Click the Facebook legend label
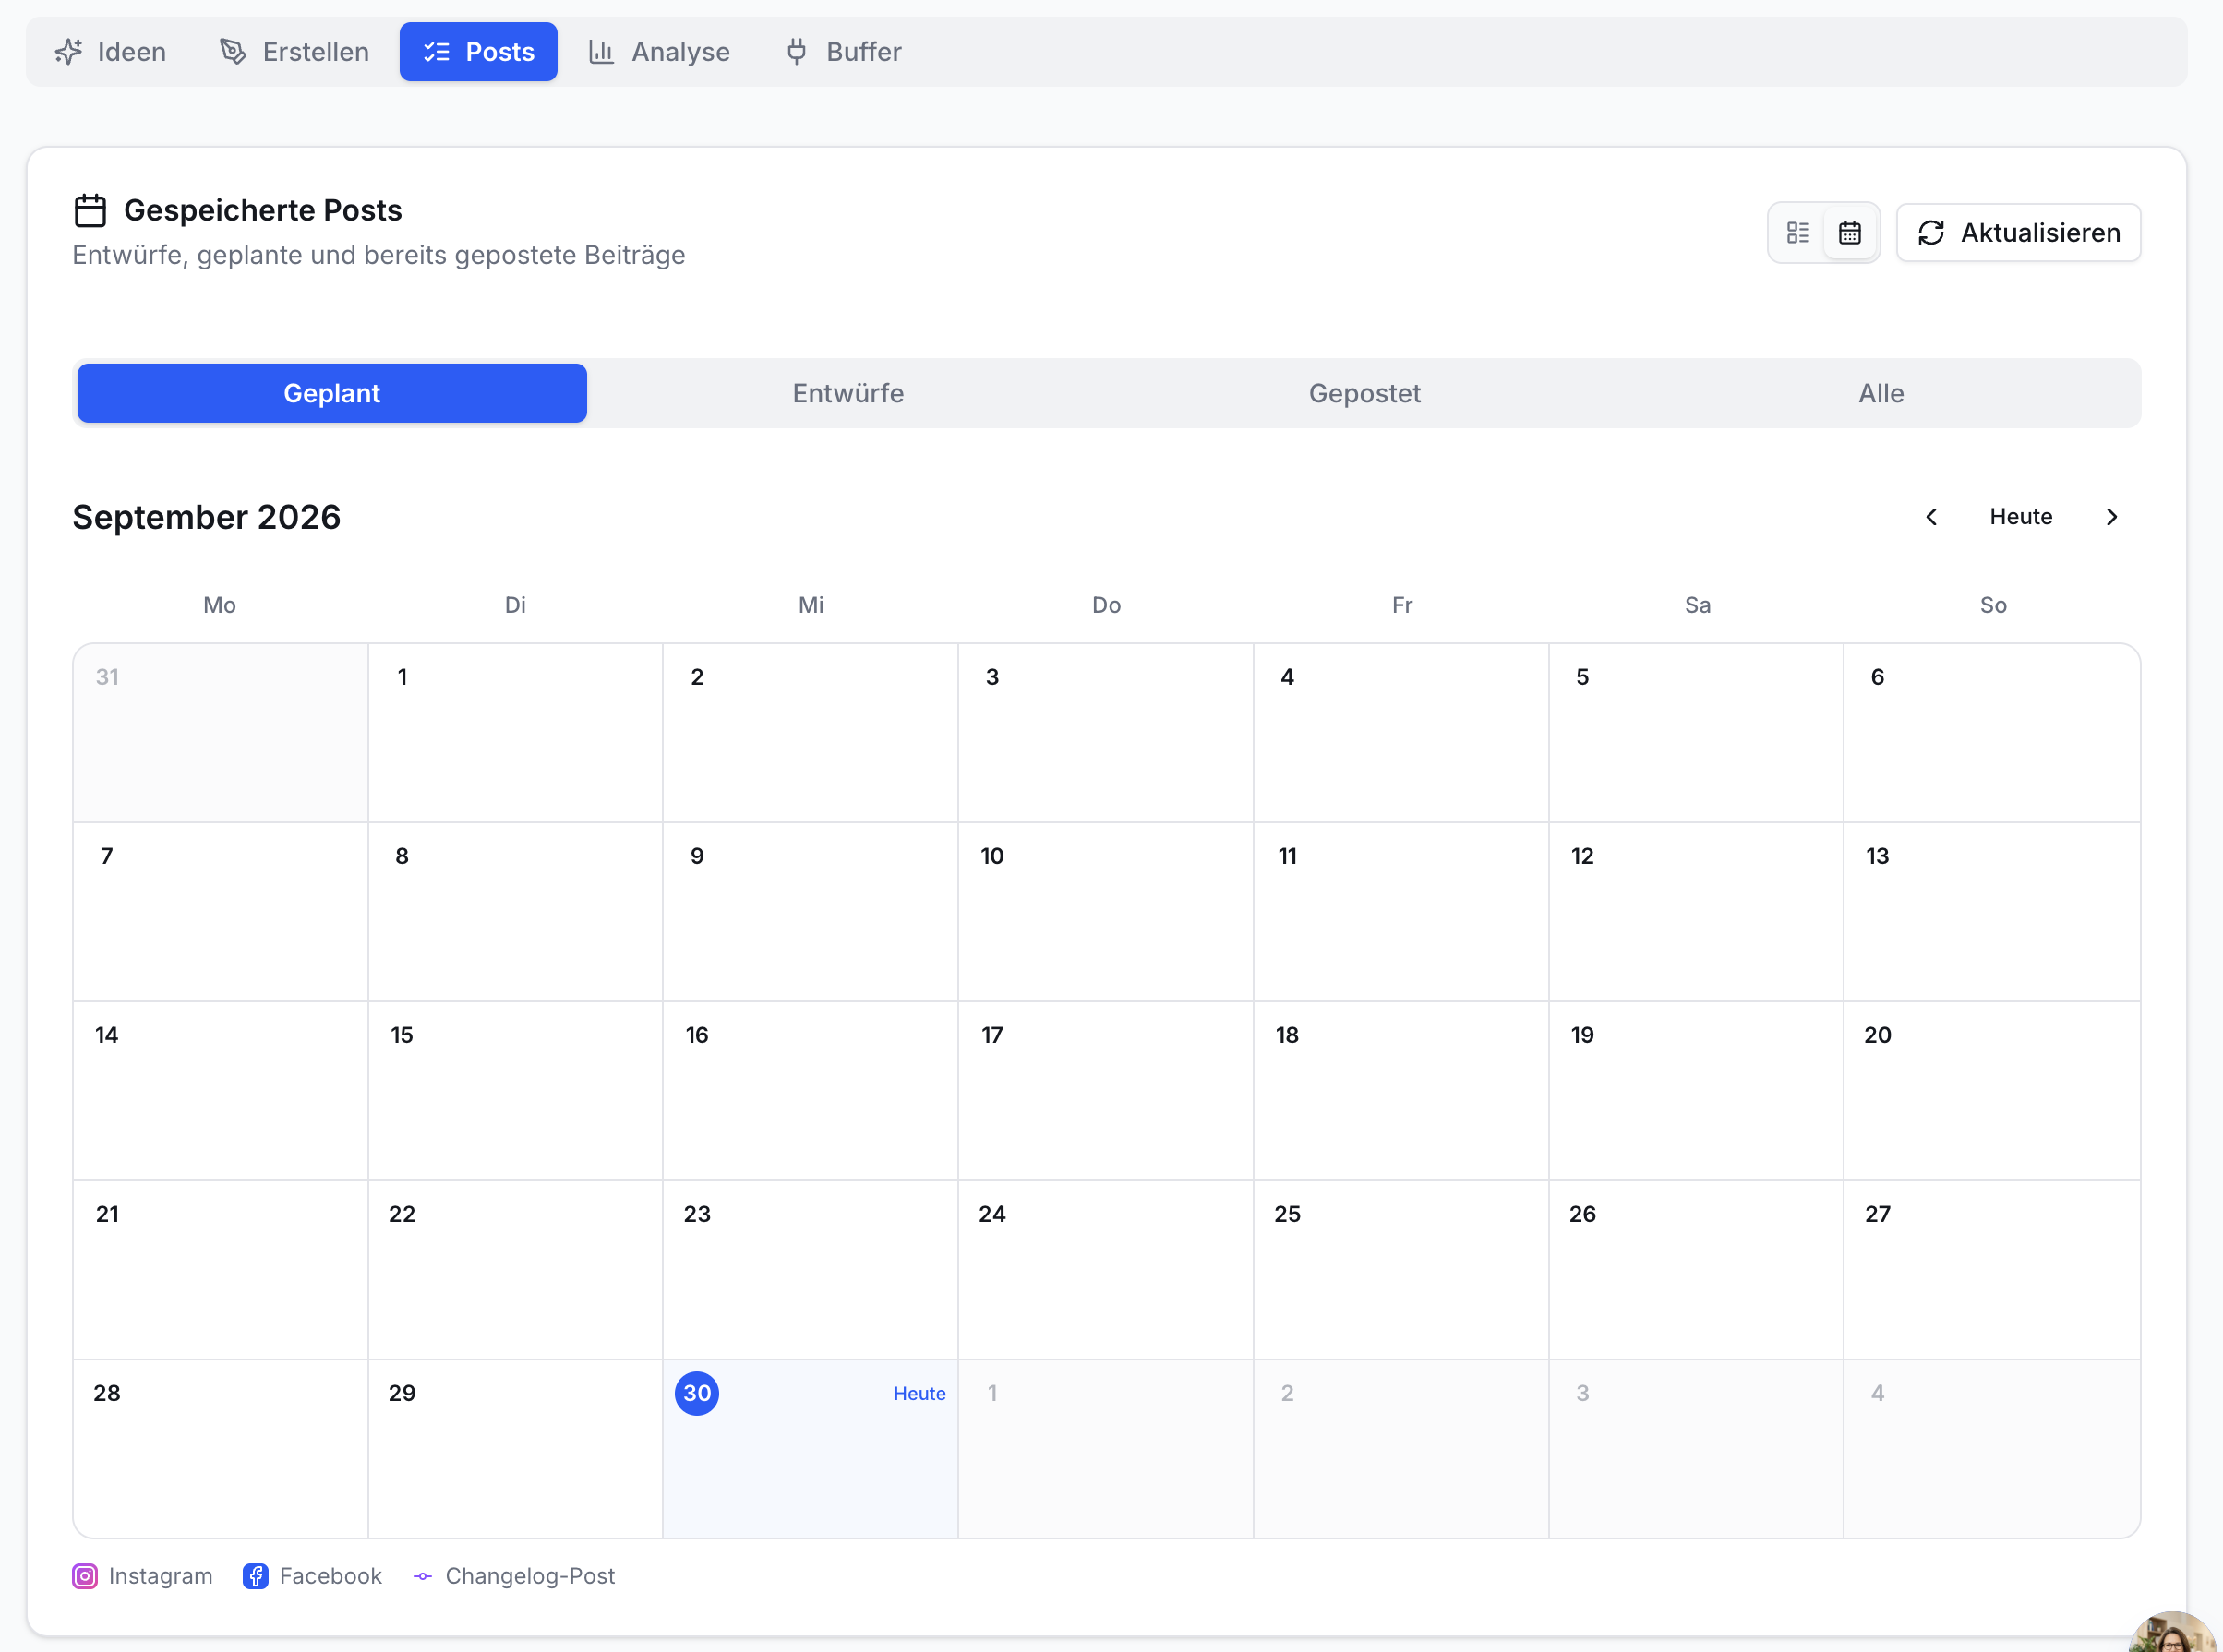 point(330,1576)
